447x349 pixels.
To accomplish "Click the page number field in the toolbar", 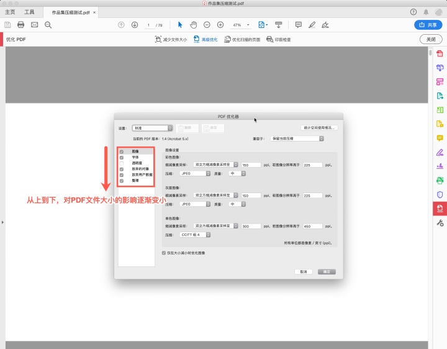I will click(x=149, y=25).
